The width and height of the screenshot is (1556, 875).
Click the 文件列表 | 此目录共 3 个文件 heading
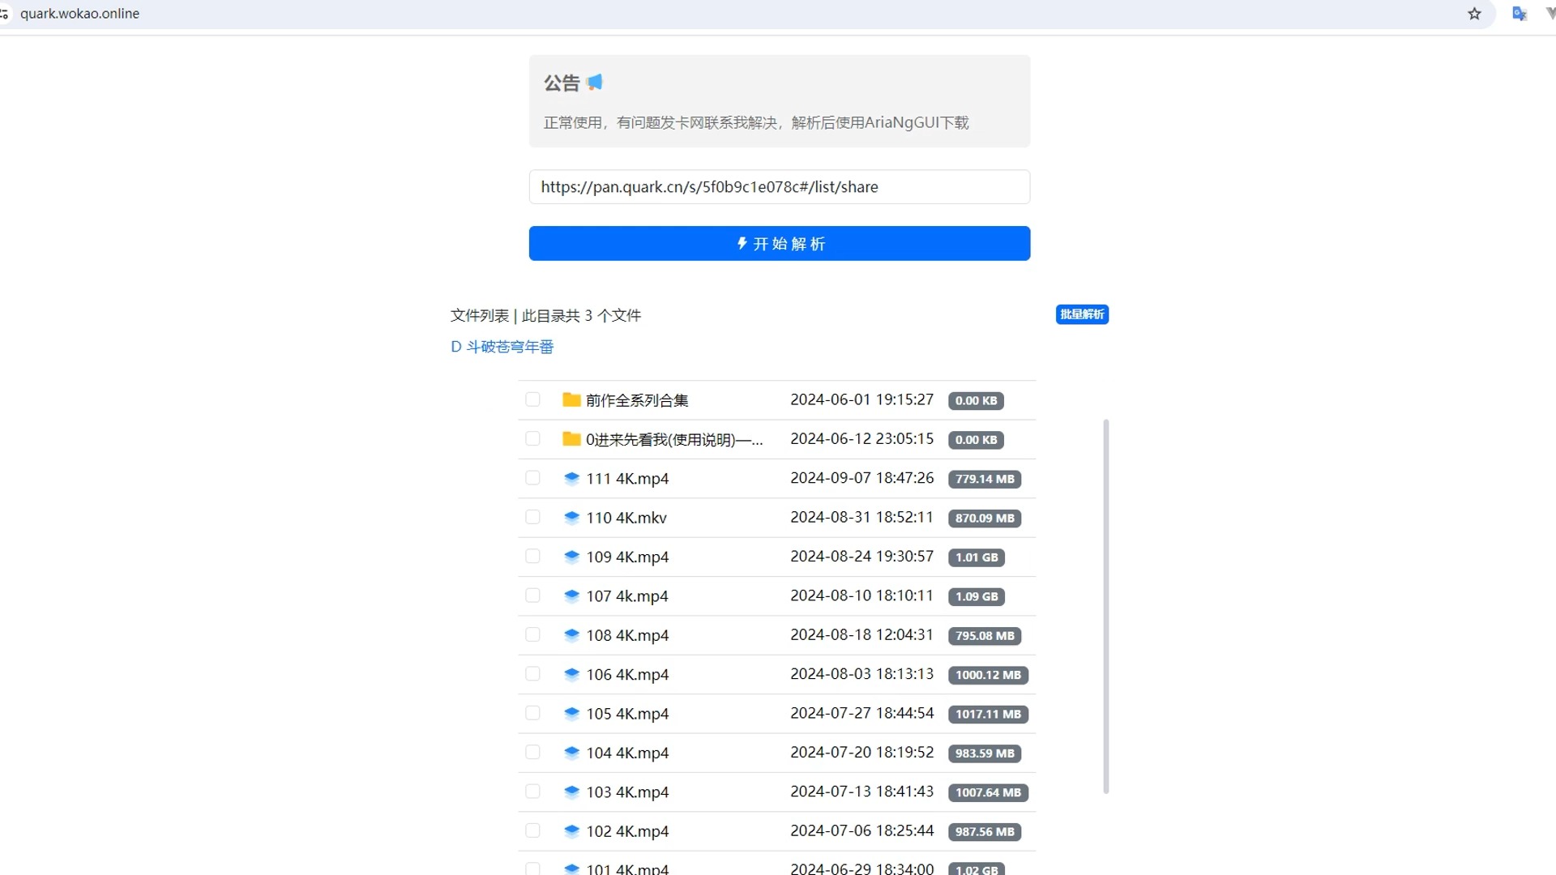click(545, 315)
